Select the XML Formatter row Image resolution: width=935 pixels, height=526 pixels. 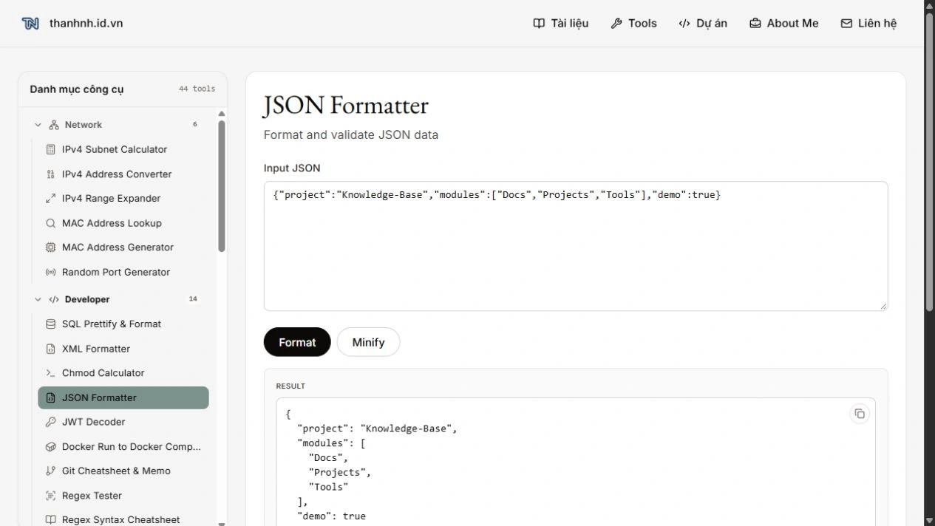pyautogui.click(x=123, y=349)
